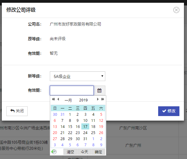Select January 13 in calendar
Screen dimensions: 187x159
coord(55,126)
